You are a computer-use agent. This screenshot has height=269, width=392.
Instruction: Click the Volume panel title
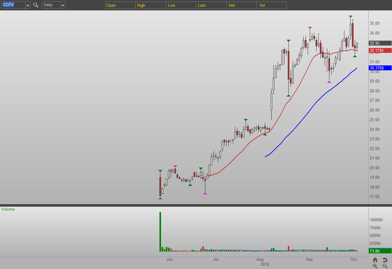(8, 209)
